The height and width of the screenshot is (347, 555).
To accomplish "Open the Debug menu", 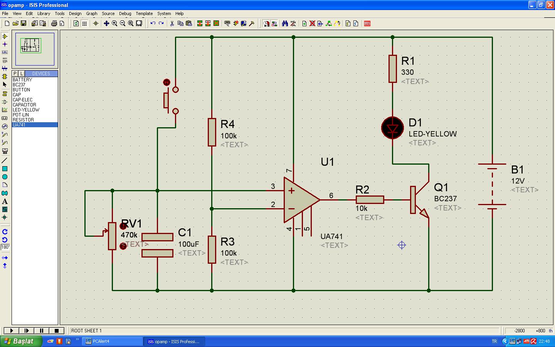I will 125,13.
